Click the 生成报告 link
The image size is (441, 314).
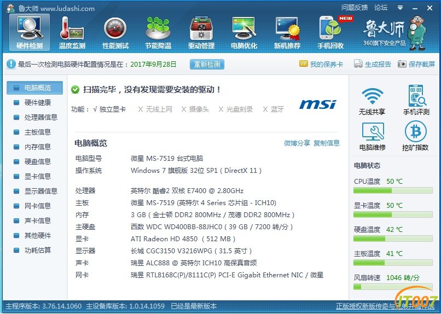coord(378,64)
